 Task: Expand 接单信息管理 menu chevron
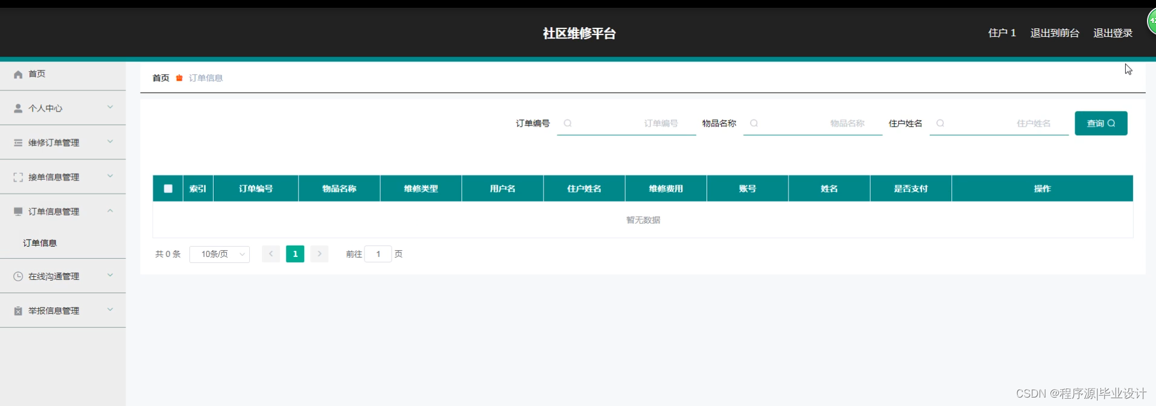[110, 176]
